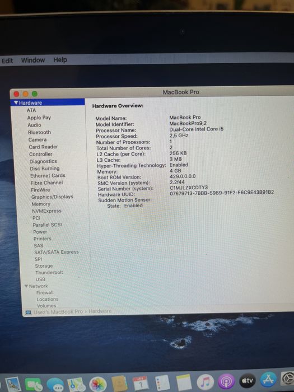
Task: Collapse the Network section triangle
Action: pos(26,286)
